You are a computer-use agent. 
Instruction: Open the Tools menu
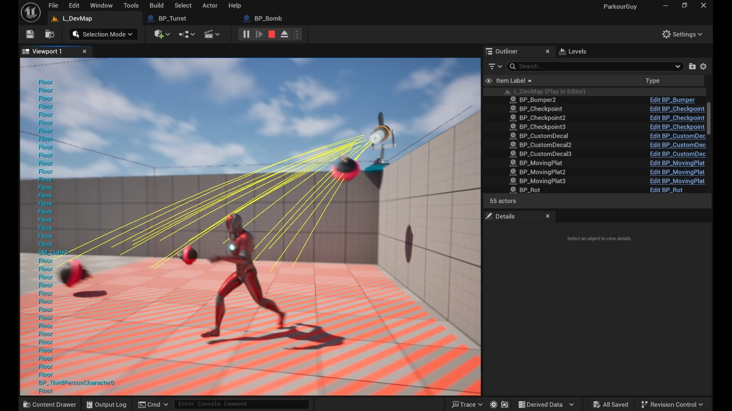[x=131, y=5]
